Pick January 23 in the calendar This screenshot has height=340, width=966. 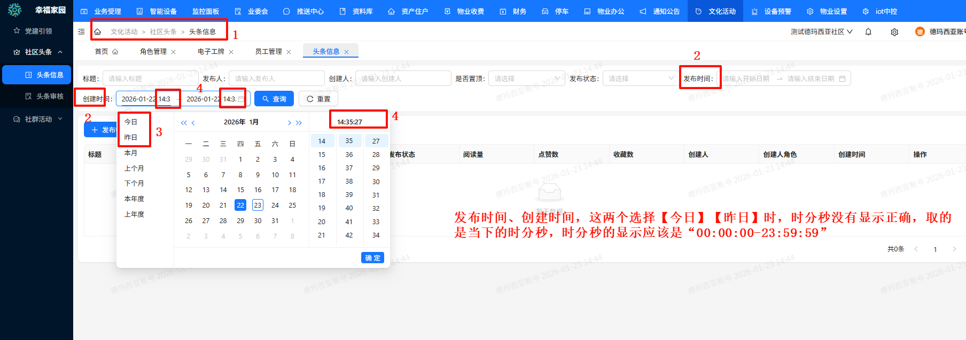point(258,205)
